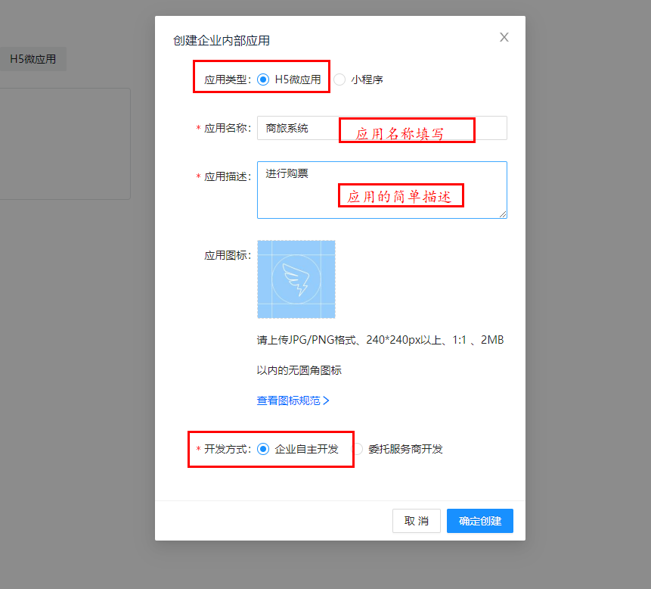Close the 创建企业内部应用 dialog
Viewport: 651px width, 589px height.
[x=504, y=37]
